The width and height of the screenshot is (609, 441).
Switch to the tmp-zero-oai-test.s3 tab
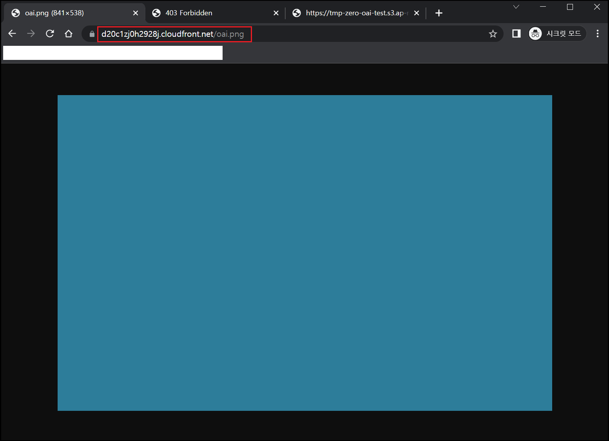click(x=356, y=13)
